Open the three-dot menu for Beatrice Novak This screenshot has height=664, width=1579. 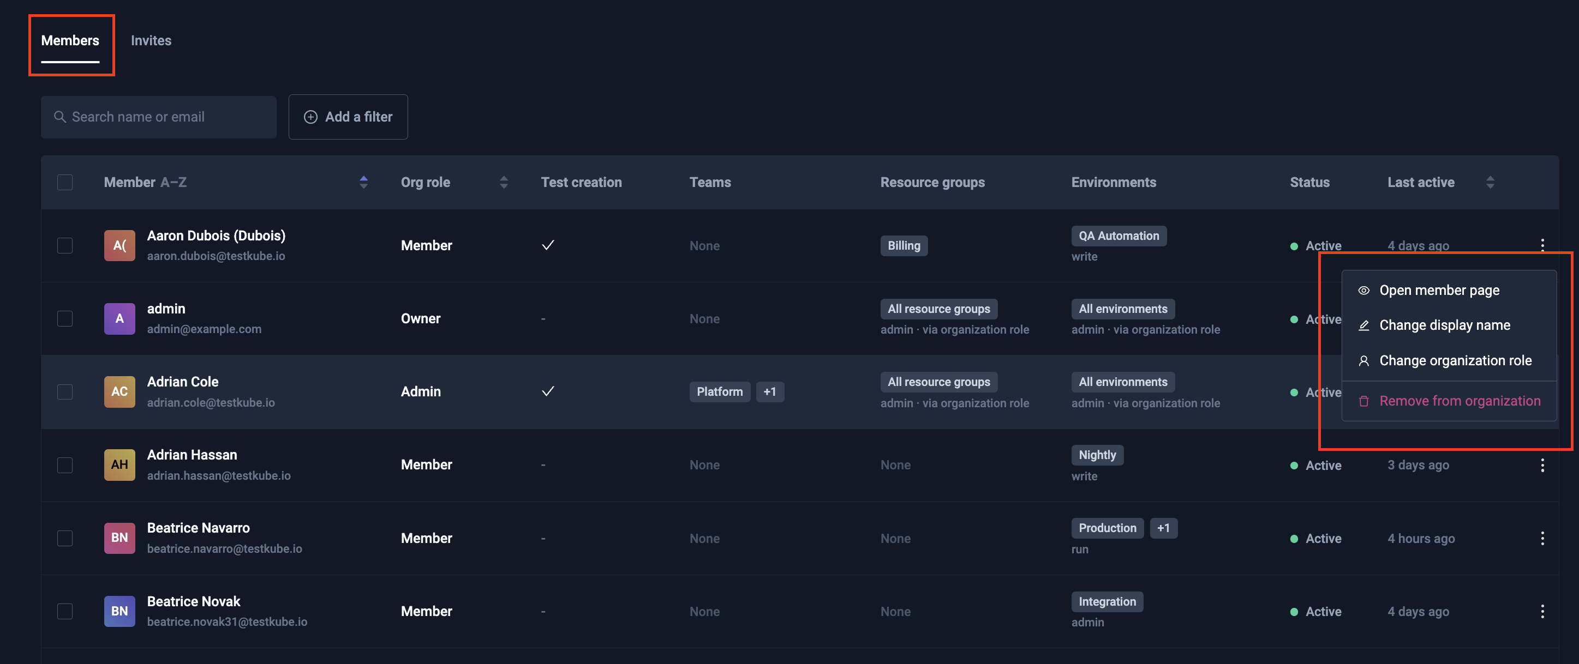[1542, 611]
